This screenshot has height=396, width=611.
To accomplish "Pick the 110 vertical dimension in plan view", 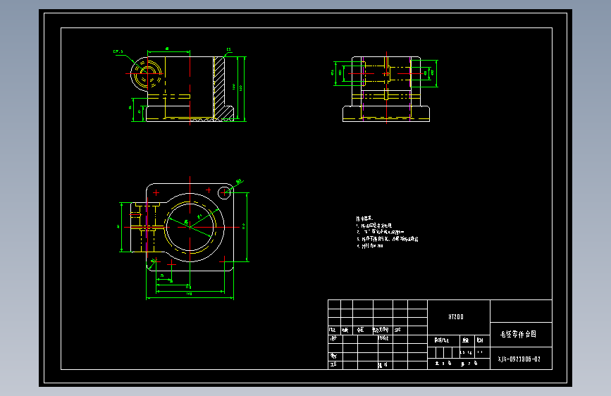I will [x=244, y=226].
